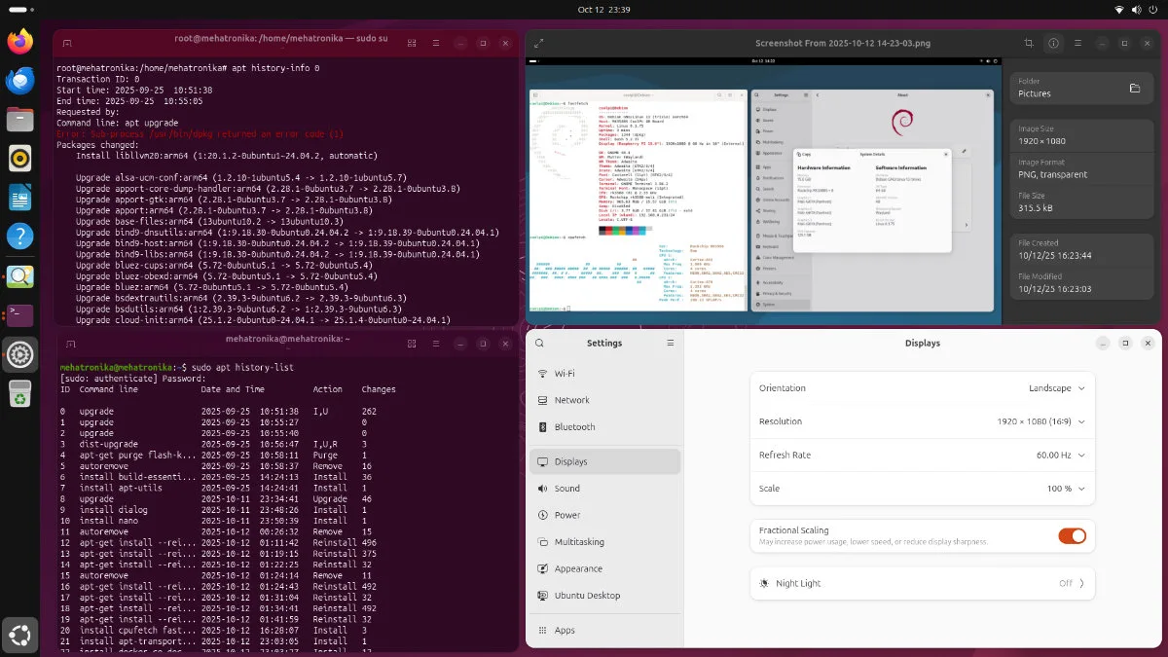Open the Settings hamburger menu
1168x657 pixels.
coord(670,344)
